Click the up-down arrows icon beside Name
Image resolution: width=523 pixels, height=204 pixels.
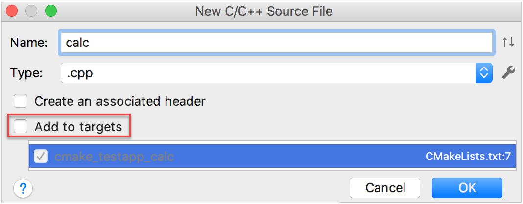click(x=508, y=43)
